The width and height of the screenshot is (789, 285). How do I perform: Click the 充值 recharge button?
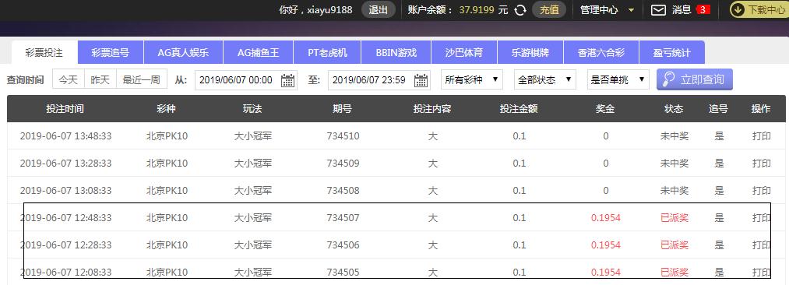(x=549, y=10)
